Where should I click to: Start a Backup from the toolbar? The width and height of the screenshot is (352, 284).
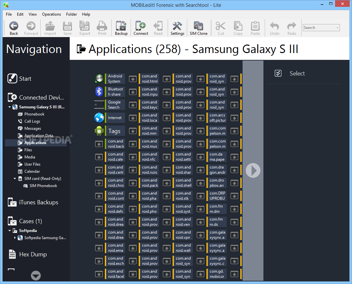[x=121, y=28]
